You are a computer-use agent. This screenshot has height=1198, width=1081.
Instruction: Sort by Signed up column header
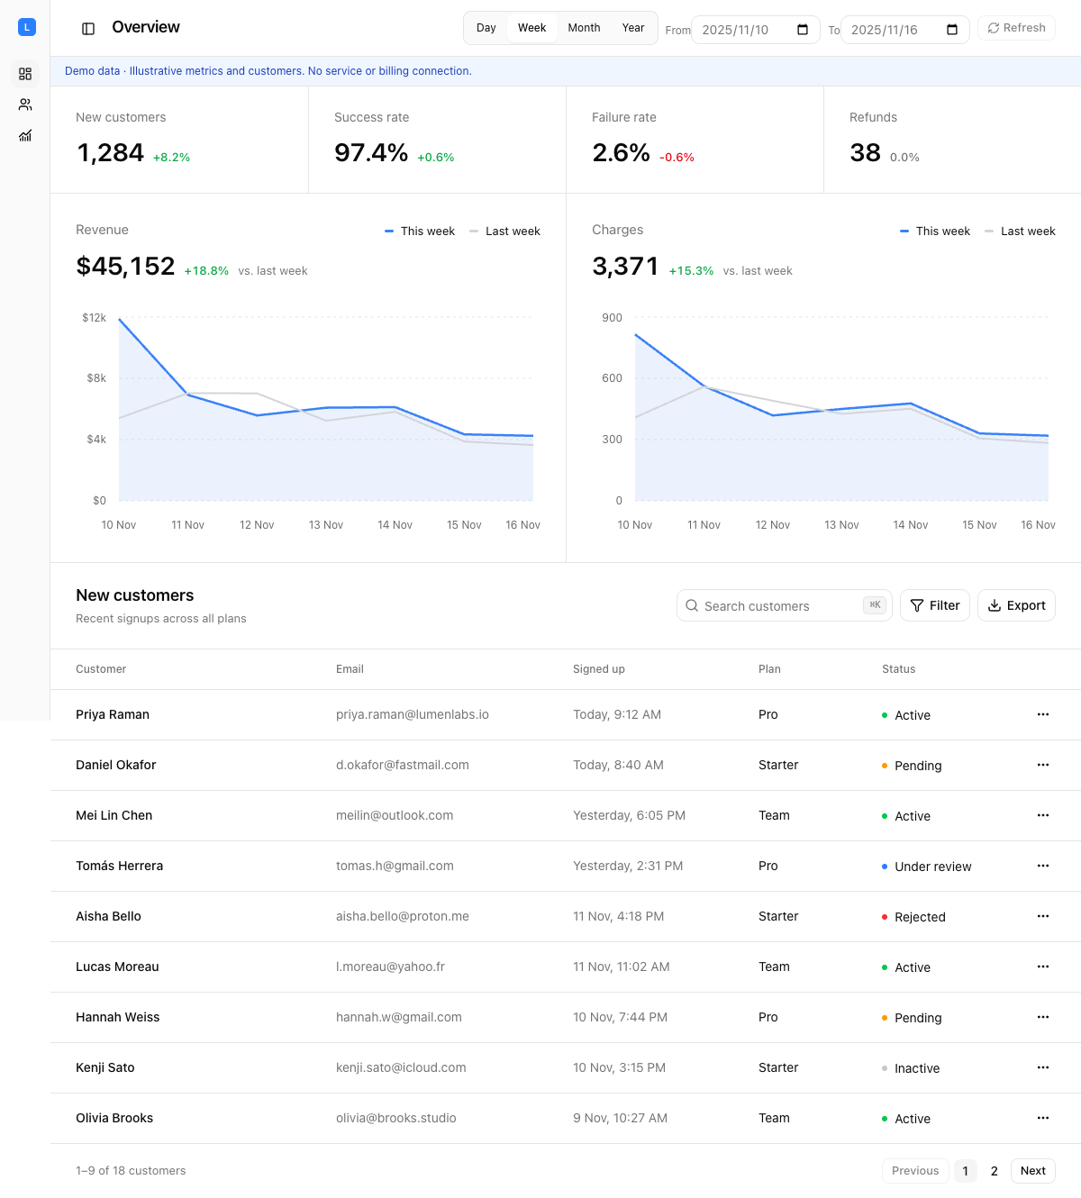pos(599,669)
